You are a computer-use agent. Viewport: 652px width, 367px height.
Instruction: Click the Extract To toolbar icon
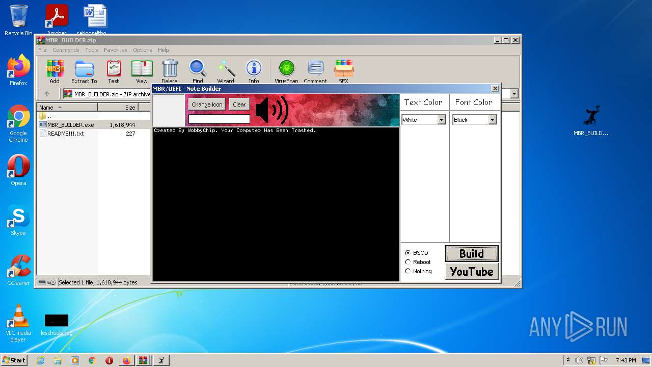click(84, 71)
